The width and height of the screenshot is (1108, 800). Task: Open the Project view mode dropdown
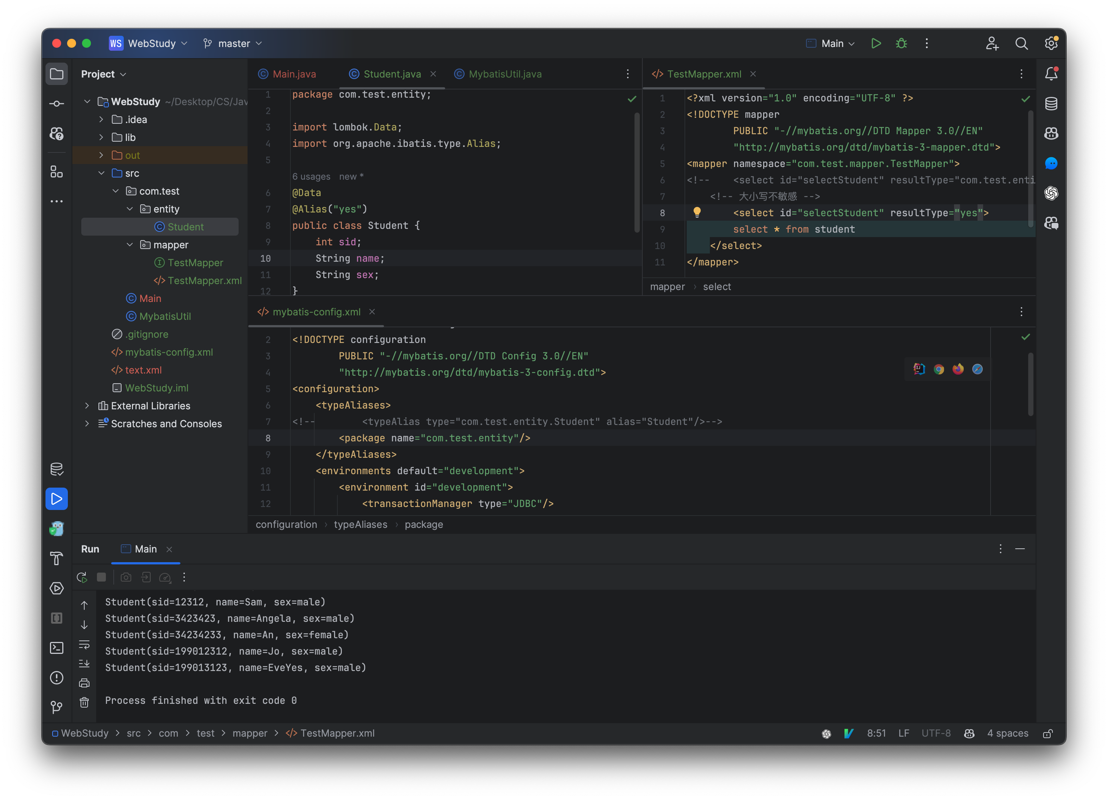pyautogui.click(x=104, y=74)
